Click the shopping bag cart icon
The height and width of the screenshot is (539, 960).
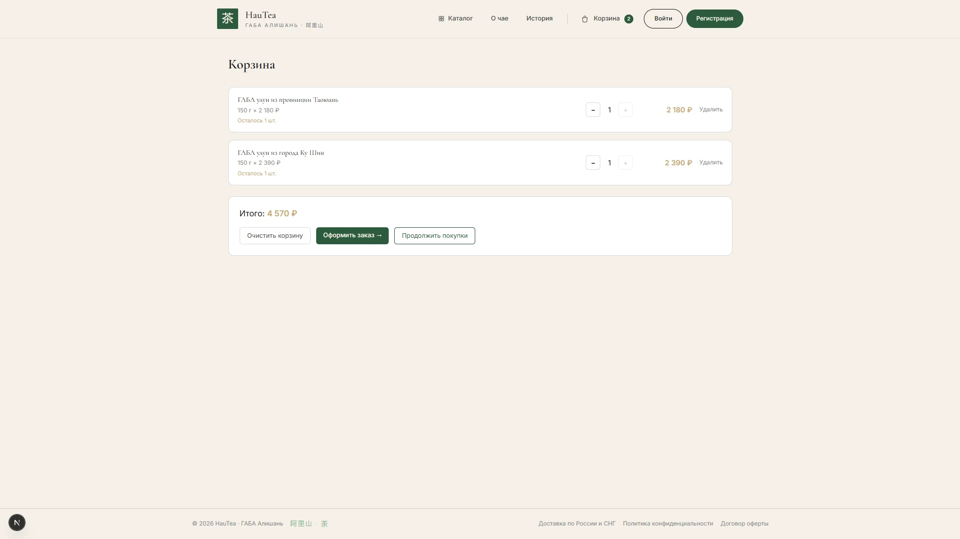(x=585, y=19)
